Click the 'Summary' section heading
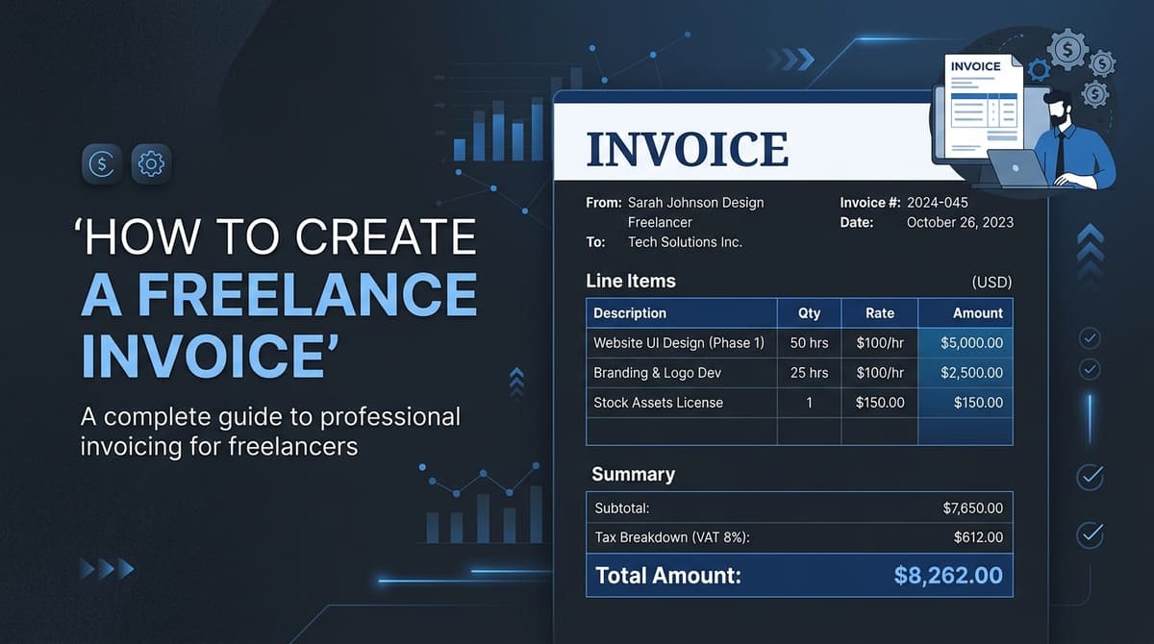Image resolution: width=1154 pixels, height=644 pixels. (633, 474)
